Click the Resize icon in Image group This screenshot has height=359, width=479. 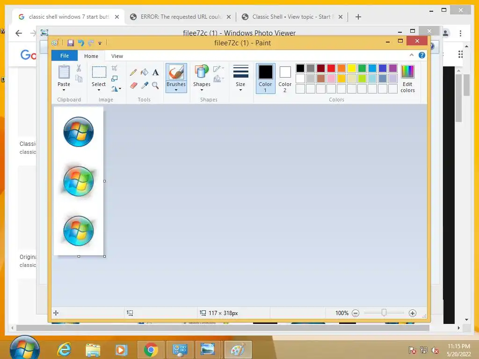click(x=114, y=79)
